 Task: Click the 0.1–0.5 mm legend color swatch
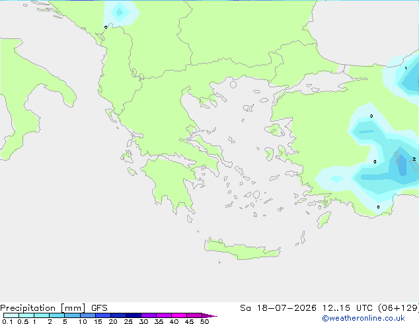[x=11, y=315]
